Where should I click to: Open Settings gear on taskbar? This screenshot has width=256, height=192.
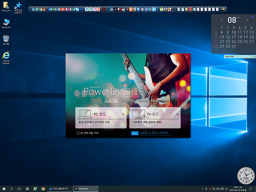pos(27,189)
